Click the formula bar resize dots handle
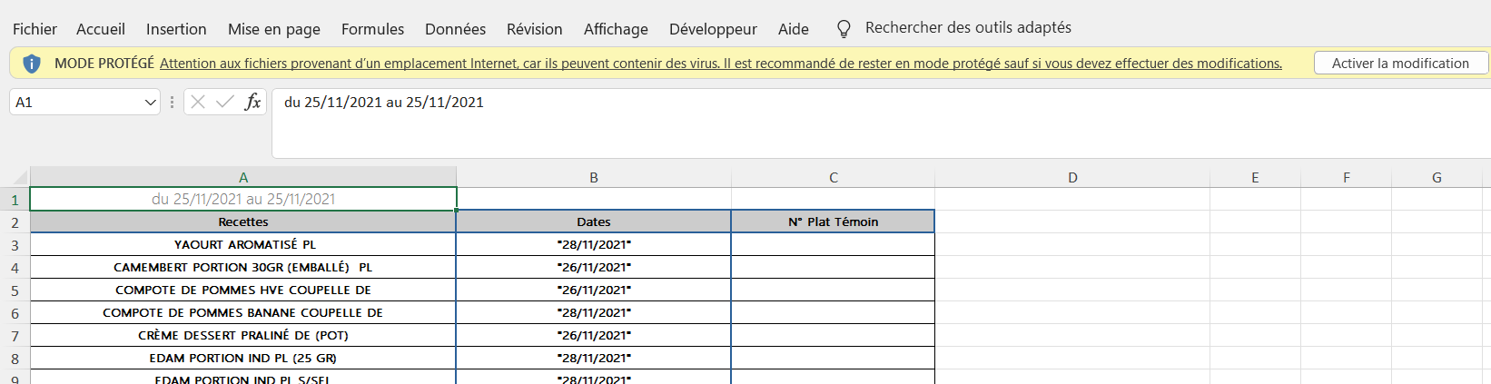 click(x=172, y=102)
